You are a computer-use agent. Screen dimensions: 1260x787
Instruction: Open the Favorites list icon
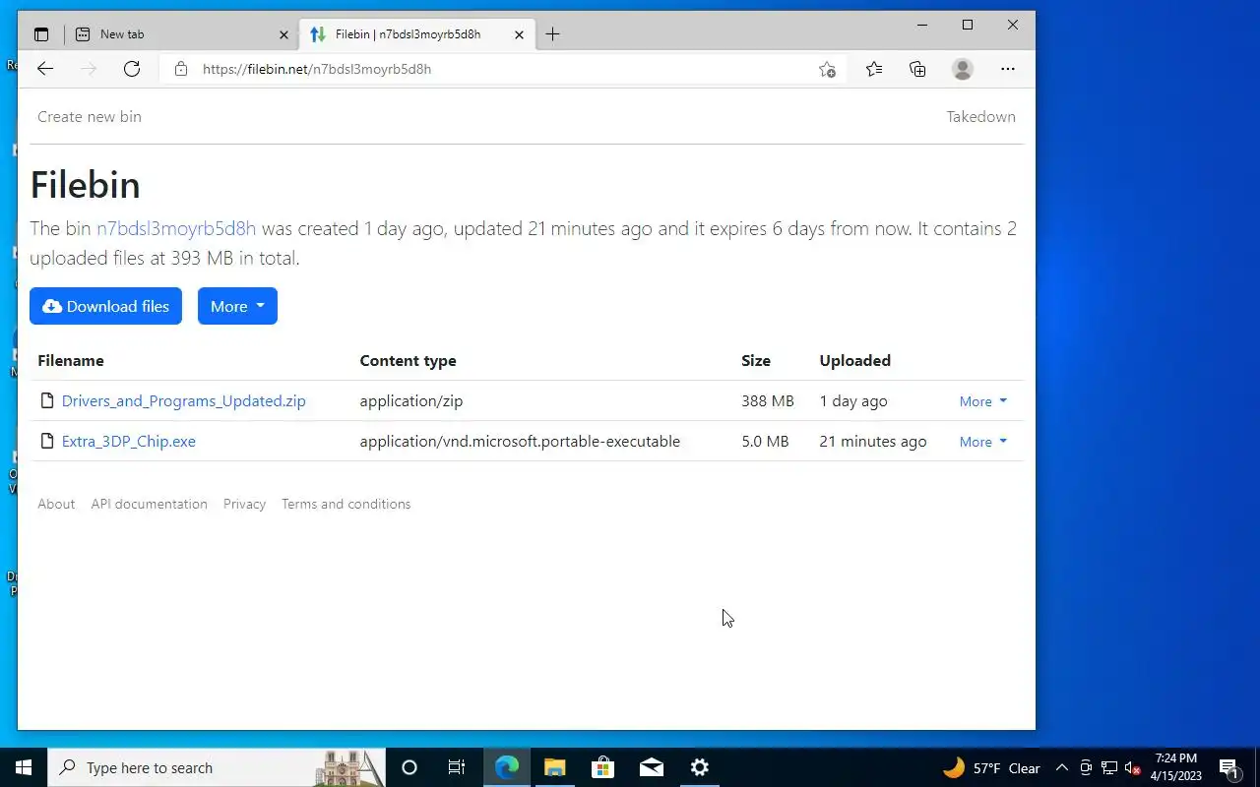click(873, 69)
